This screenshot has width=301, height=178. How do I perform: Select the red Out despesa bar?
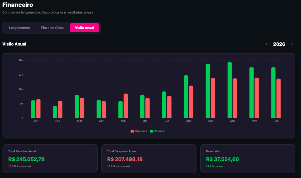(x=235, y=98)
